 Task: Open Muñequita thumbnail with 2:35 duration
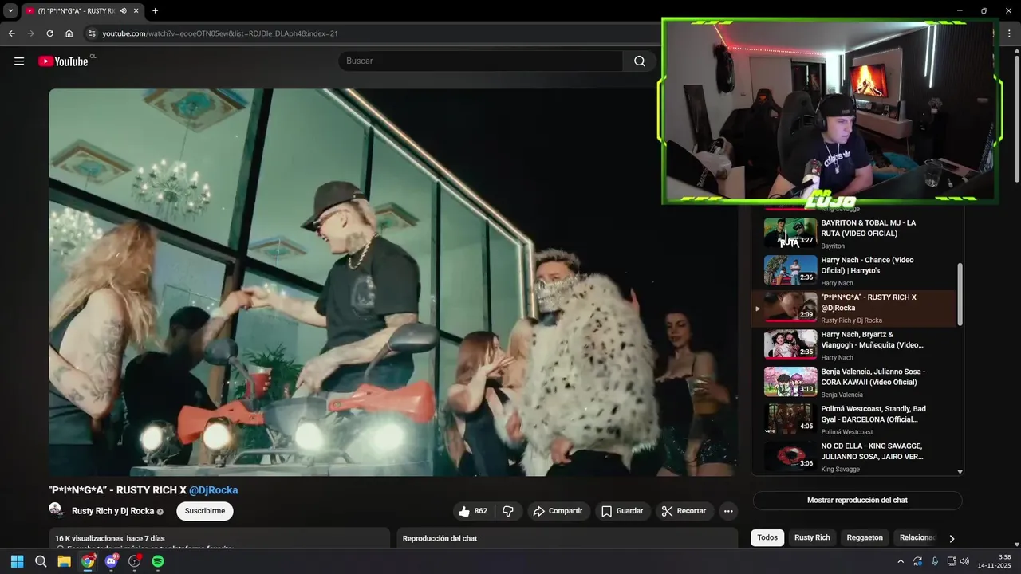(x=790, y=344)
